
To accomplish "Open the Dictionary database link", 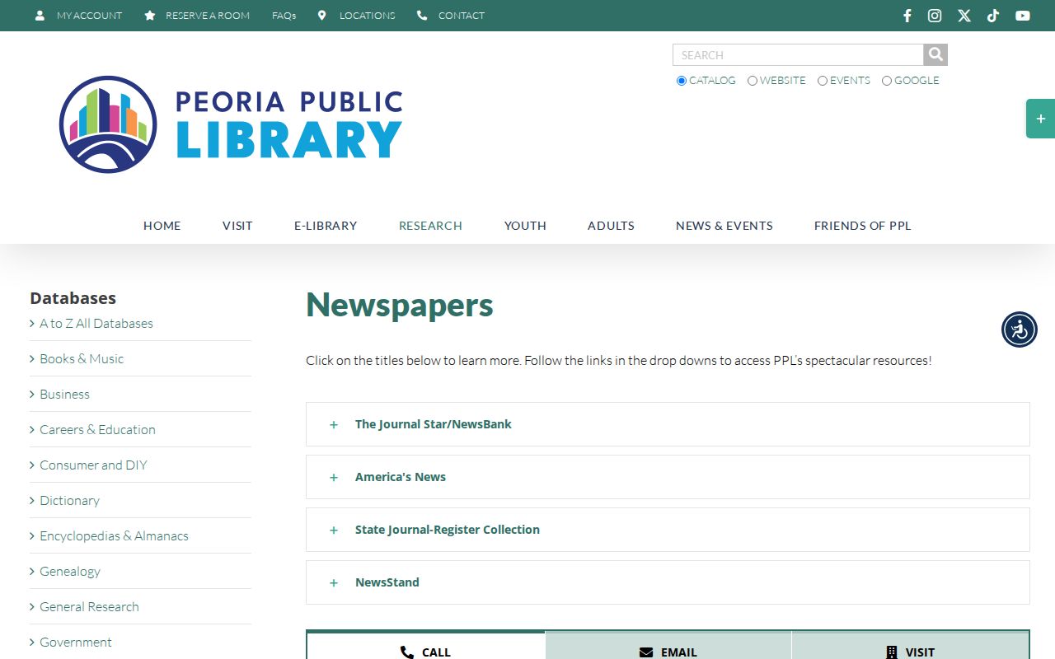I will tap(69, 501).
